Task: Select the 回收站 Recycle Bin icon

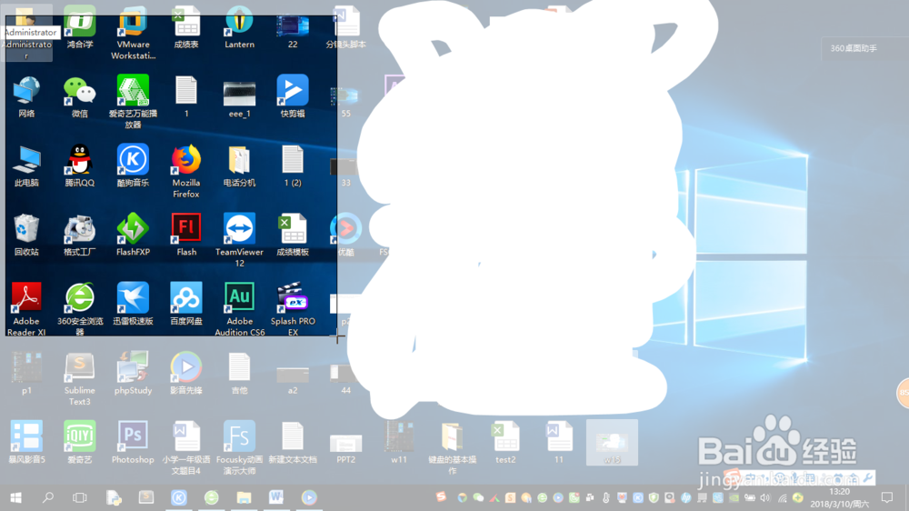Action: (26, 235)
